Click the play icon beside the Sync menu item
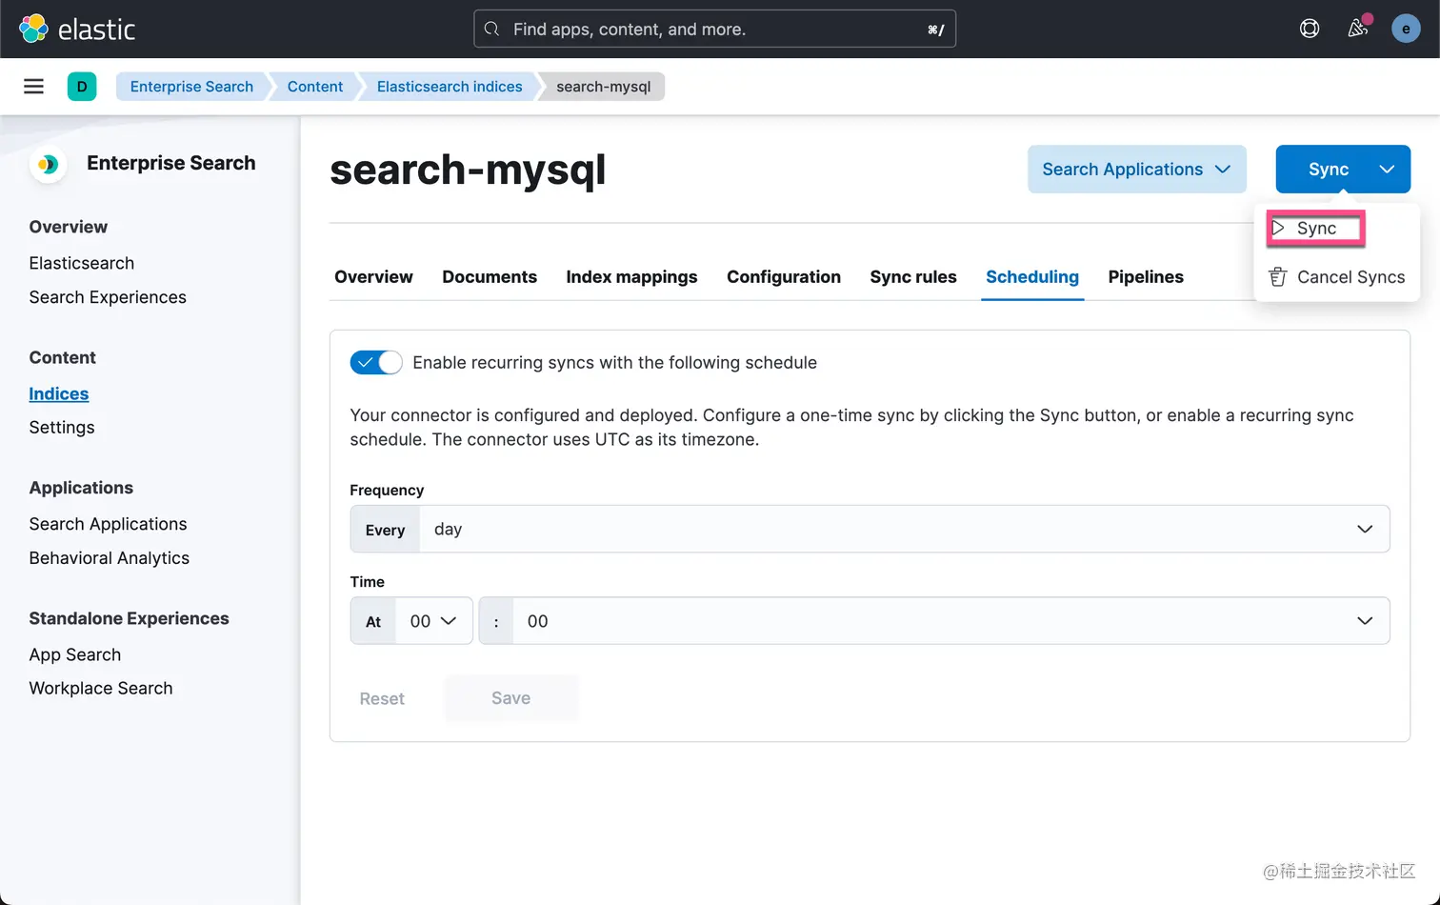The width and height of the screenshot is (1440, 905). click(1278, 229)
